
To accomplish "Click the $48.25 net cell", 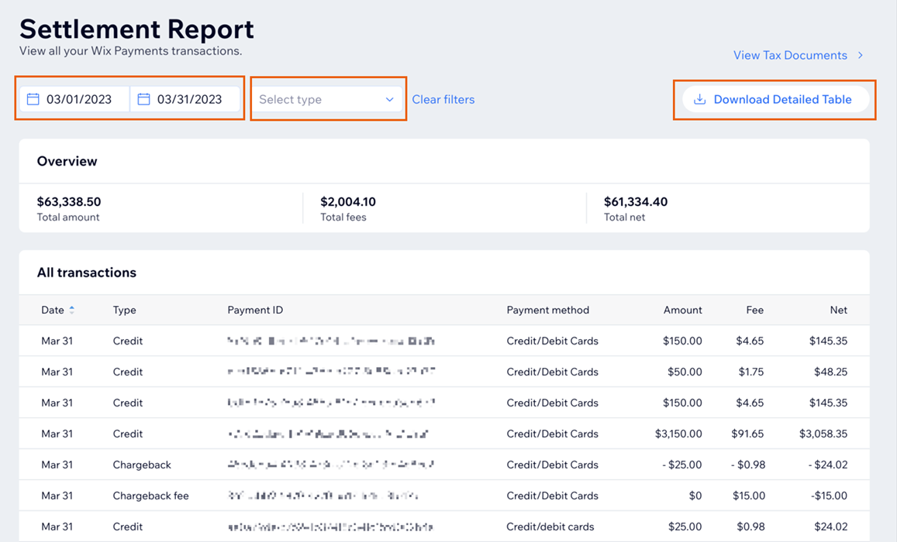I will tap(830, 372).
